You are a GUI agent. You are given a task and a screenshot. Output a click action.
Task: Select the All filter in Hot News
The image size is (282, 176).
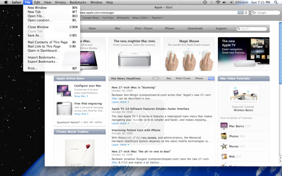coord(156,78)
